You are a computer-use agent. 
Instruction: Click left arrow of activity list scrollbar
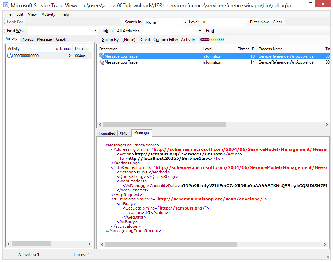(x=9, y=244)
